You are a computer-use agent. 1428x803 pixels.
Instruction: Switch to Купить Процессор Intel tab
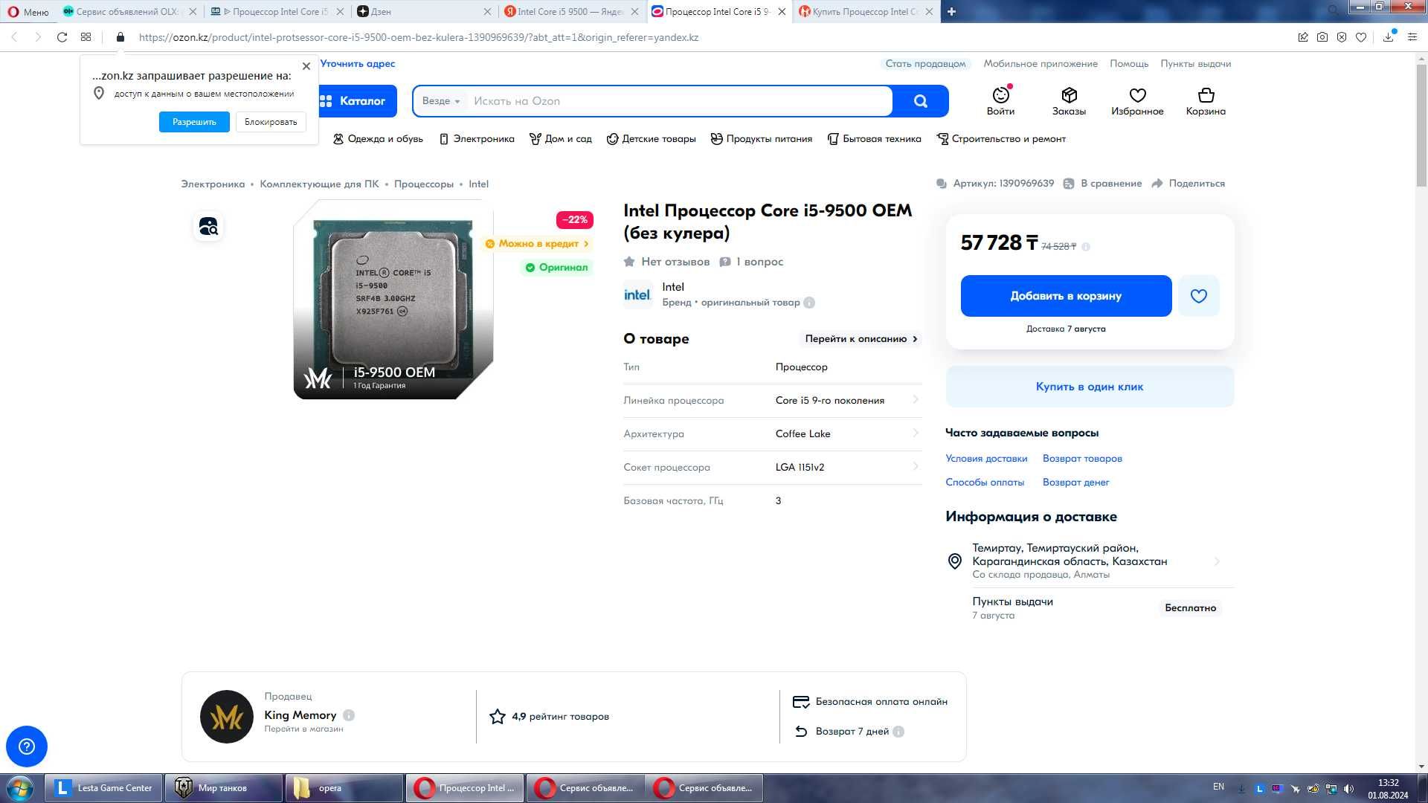pyautogui.click(x=866, y=11)
